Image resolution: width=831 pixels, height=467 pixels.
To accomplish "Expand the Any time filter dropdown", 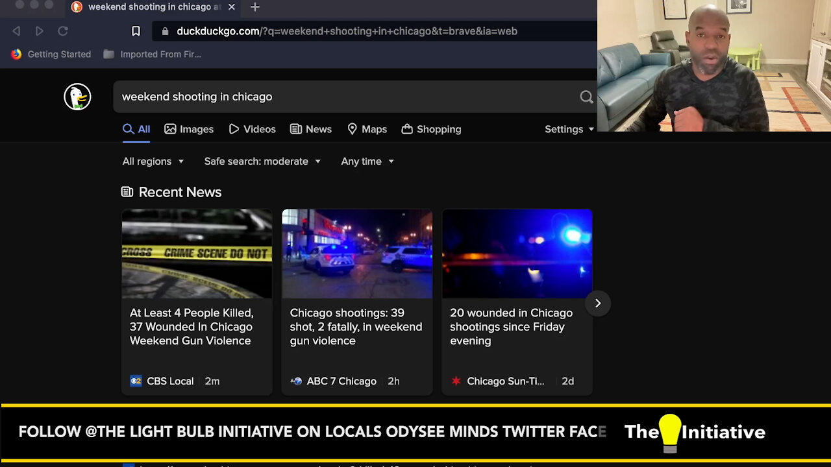I will [367, 162].
